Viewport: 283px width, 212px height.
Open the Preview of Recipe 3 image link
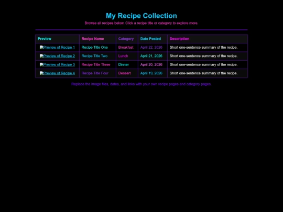(57, 65)
